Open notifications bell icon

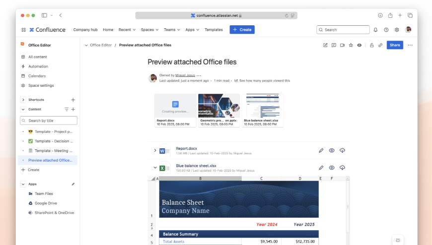pos(375,30)
